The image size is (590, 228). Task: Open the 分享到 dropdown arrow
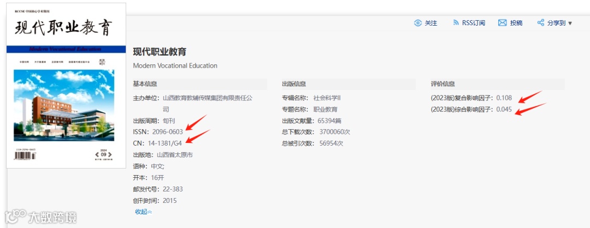(x=570, y=23)
